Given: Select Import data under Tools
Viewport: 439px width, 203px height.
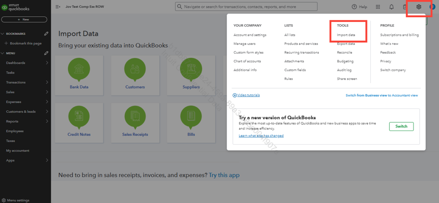Looking at the screenshot, I should [x=346, y=35].
